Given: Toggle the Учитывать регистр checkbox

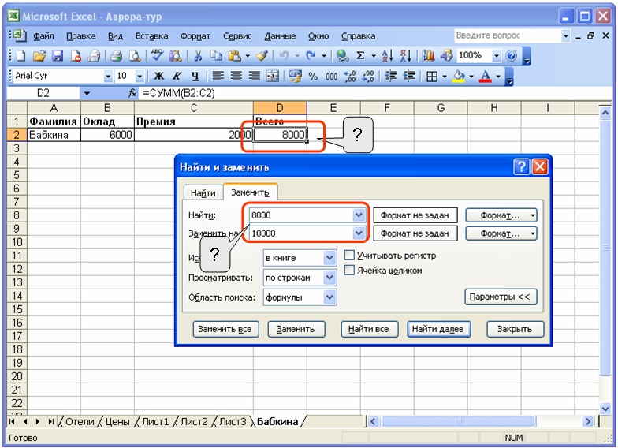Looking at the screenshot, I should 349,256.
